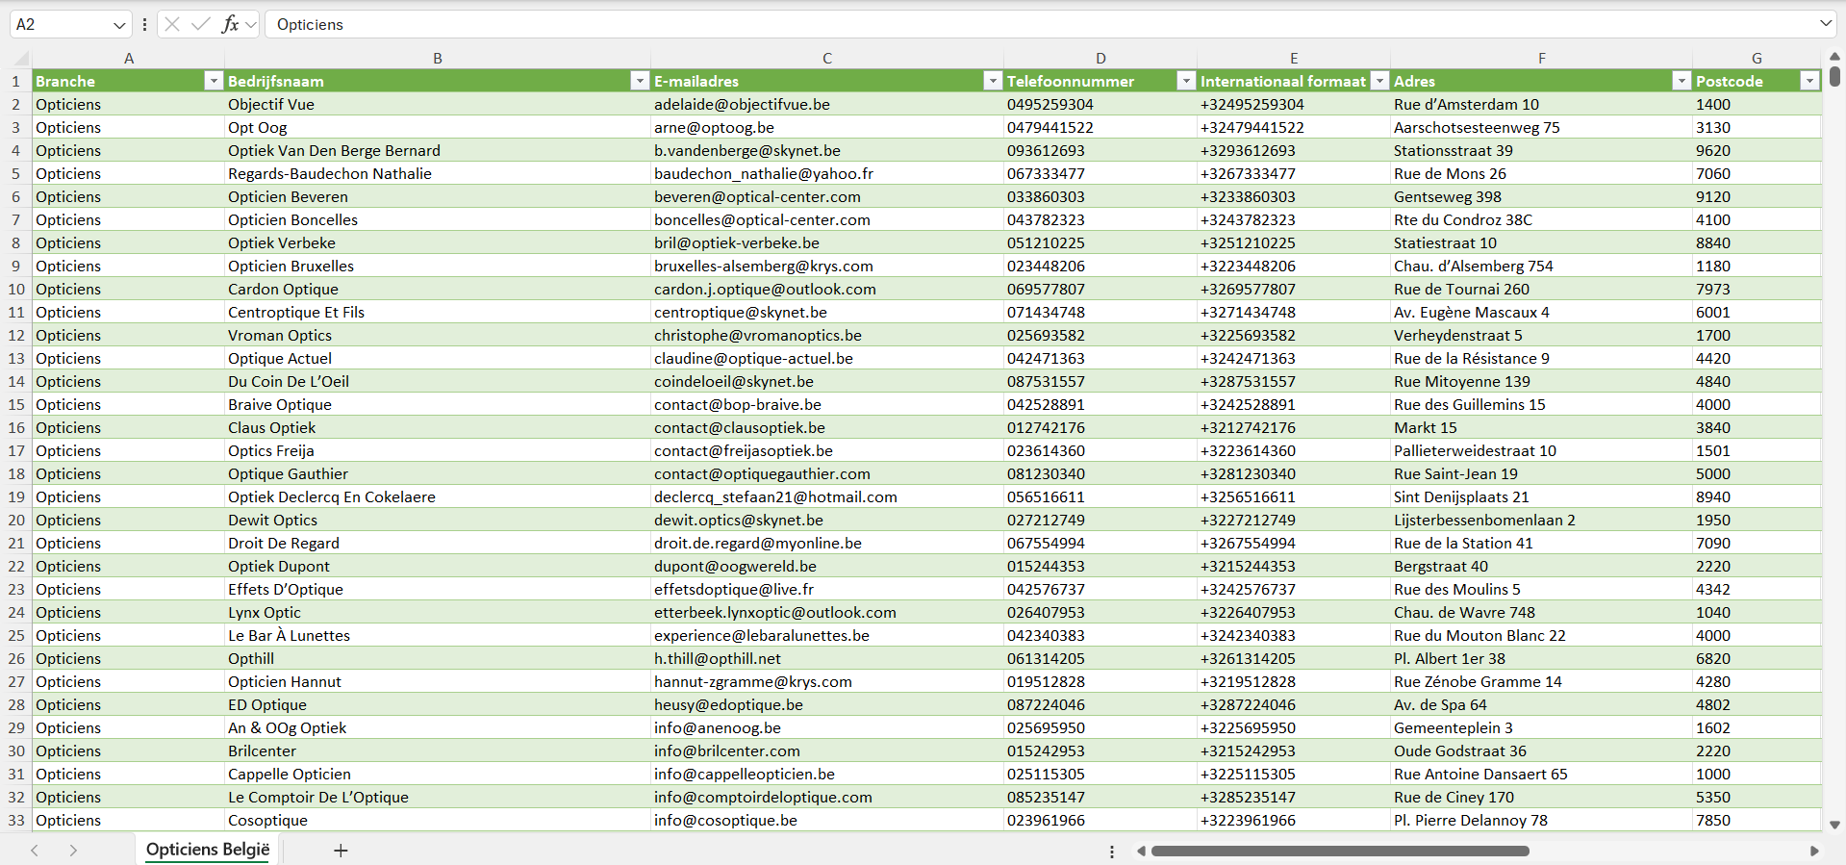This screenshot has width=1846, height=865.
Task: Click the Enter checkmark icon in formula bar
Action: click(x=201, y=24)
